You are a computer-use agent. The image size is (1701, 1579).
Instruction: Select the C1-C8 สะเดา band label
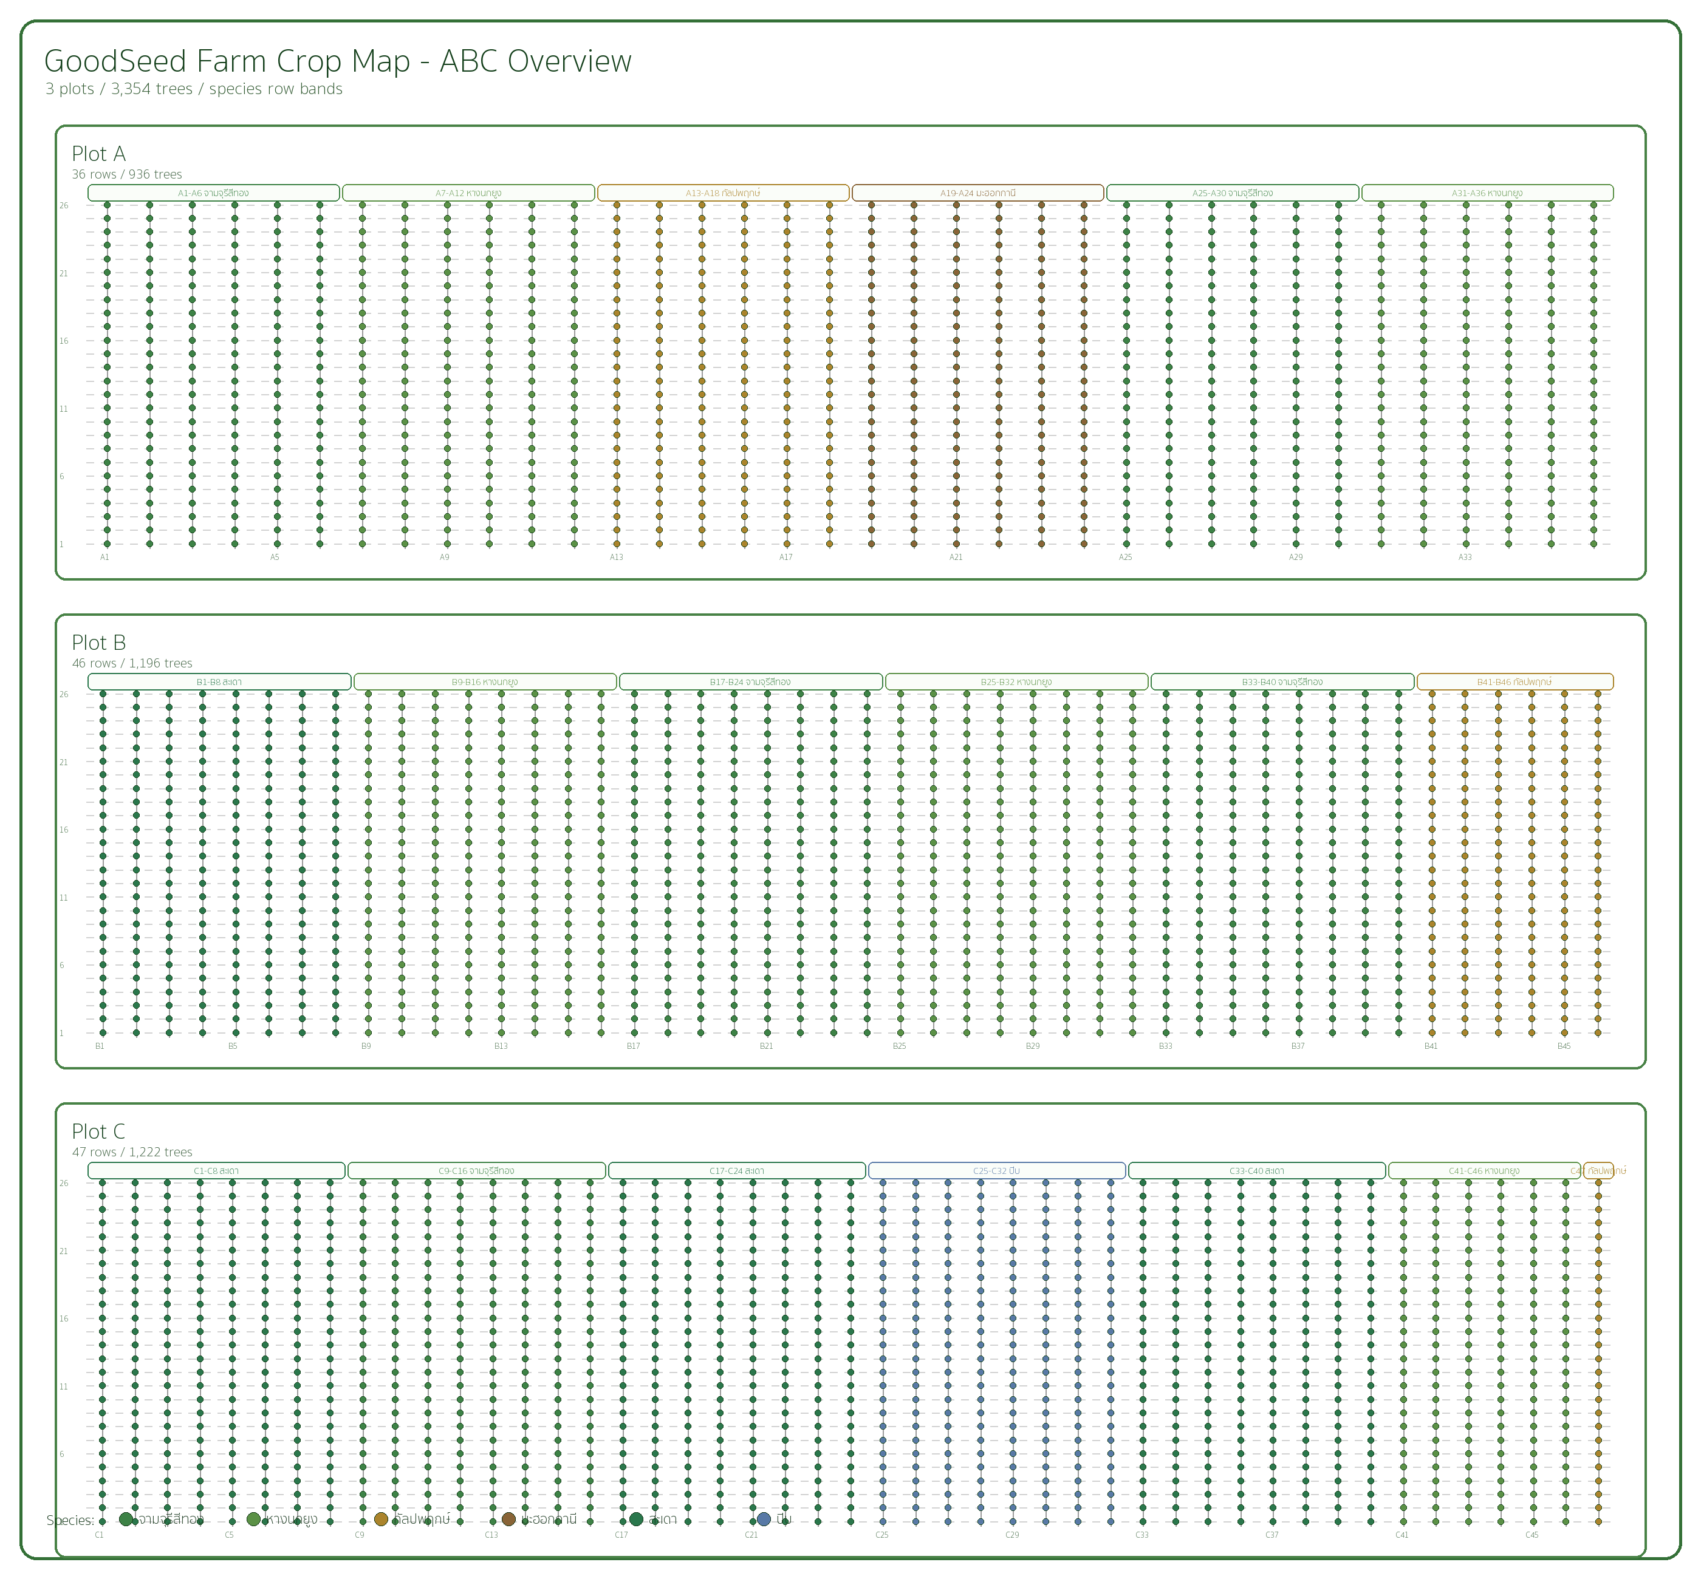click(216, 1170)
